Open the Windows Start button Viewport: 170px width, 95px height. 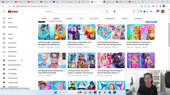(x=56, y=92)
